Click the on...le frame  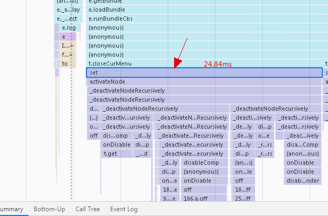(243, 172)
